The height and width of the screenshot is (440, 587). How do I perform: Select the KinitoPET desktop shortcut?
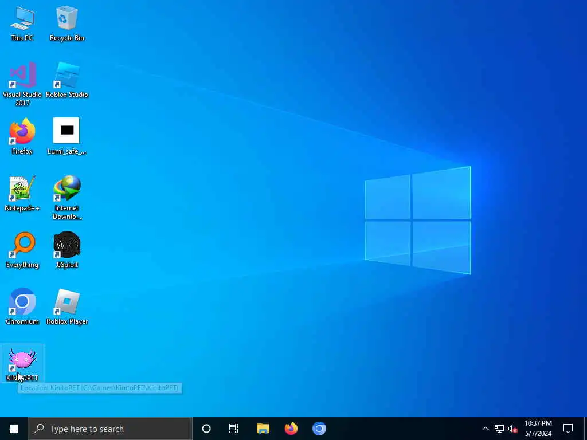click(22, 363)
